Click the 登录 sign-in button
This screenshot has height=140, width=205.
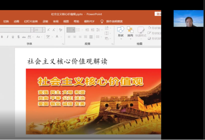point(158,14)
